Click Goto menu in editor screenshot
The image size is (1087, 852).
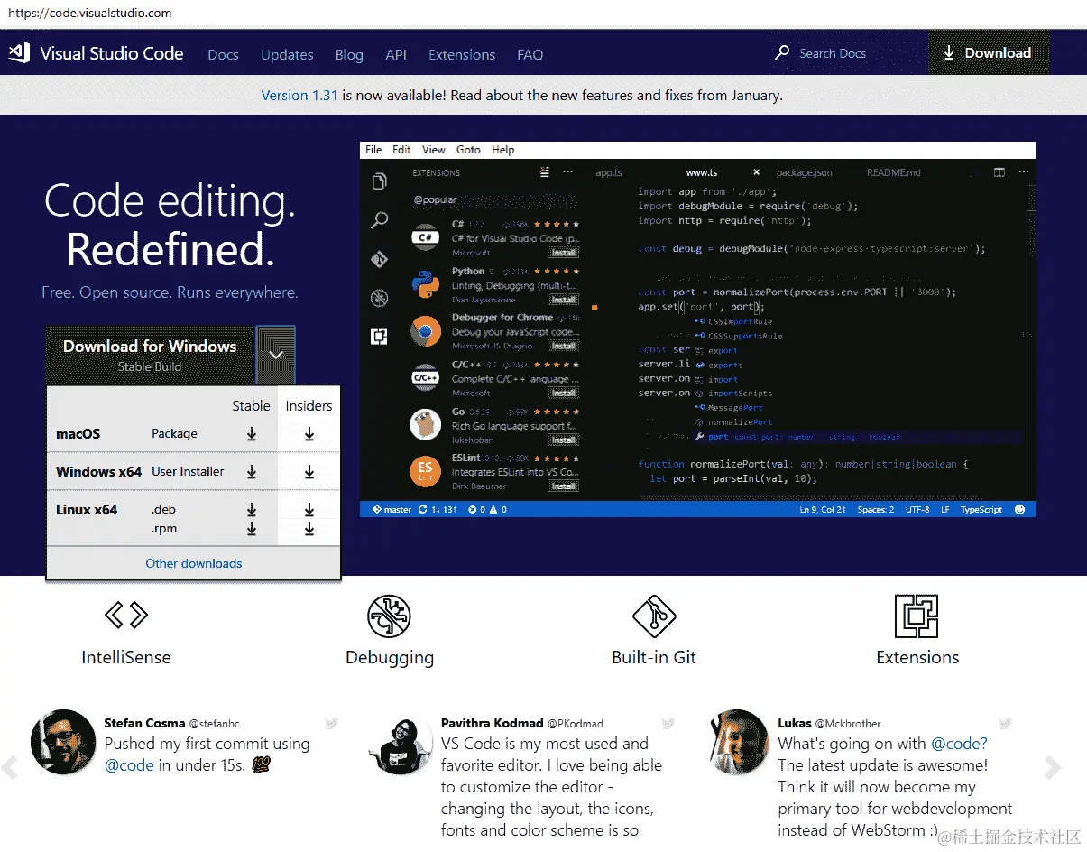click(468, 150)
